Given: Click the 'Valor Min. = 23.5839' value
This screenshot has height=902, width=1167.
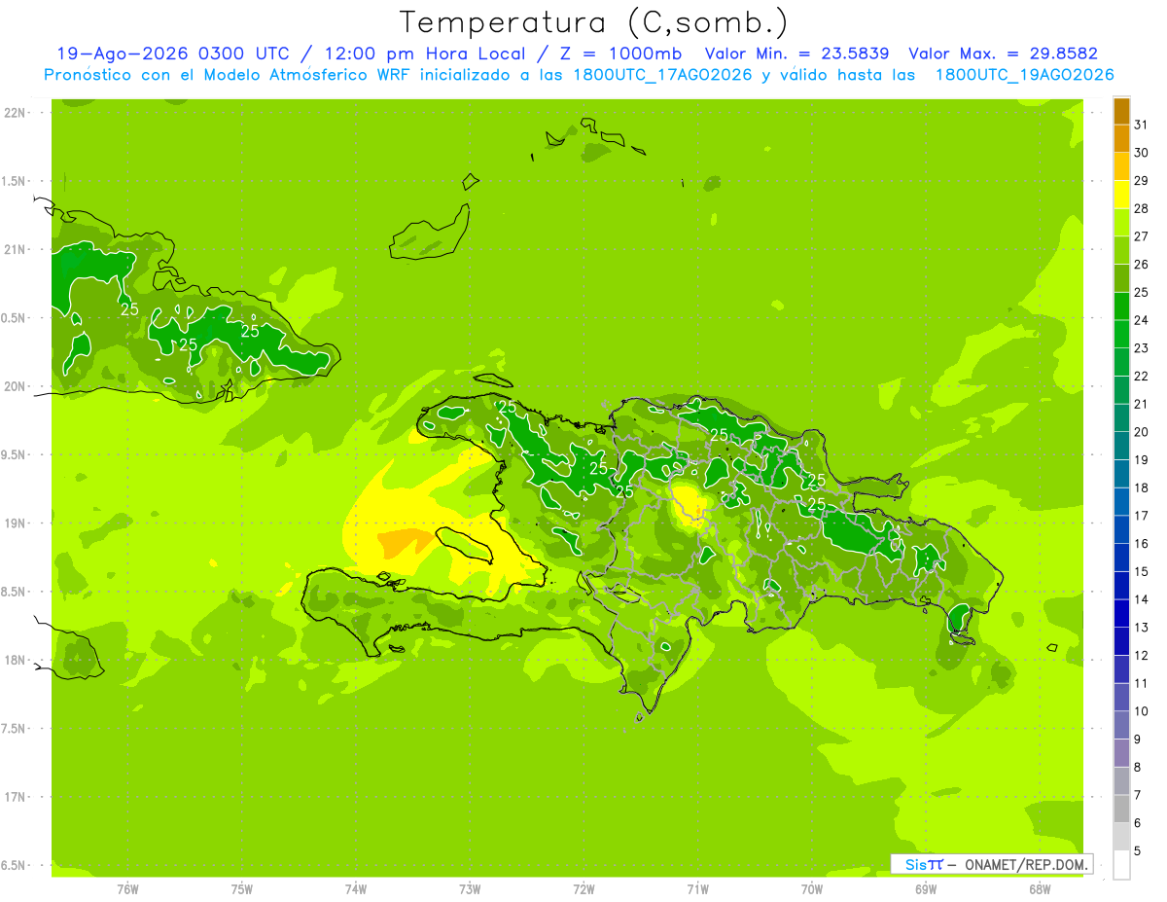Looking at the screenshot, I should pyautogui.click(x=796, y=54).
